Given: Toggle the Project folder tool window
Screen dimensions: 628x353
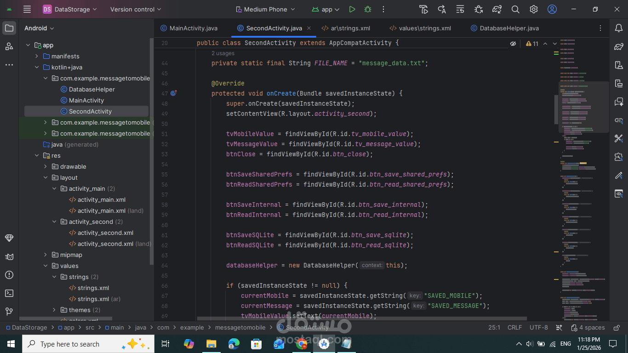Looking at the screenshot, I should tap(9, 28).
